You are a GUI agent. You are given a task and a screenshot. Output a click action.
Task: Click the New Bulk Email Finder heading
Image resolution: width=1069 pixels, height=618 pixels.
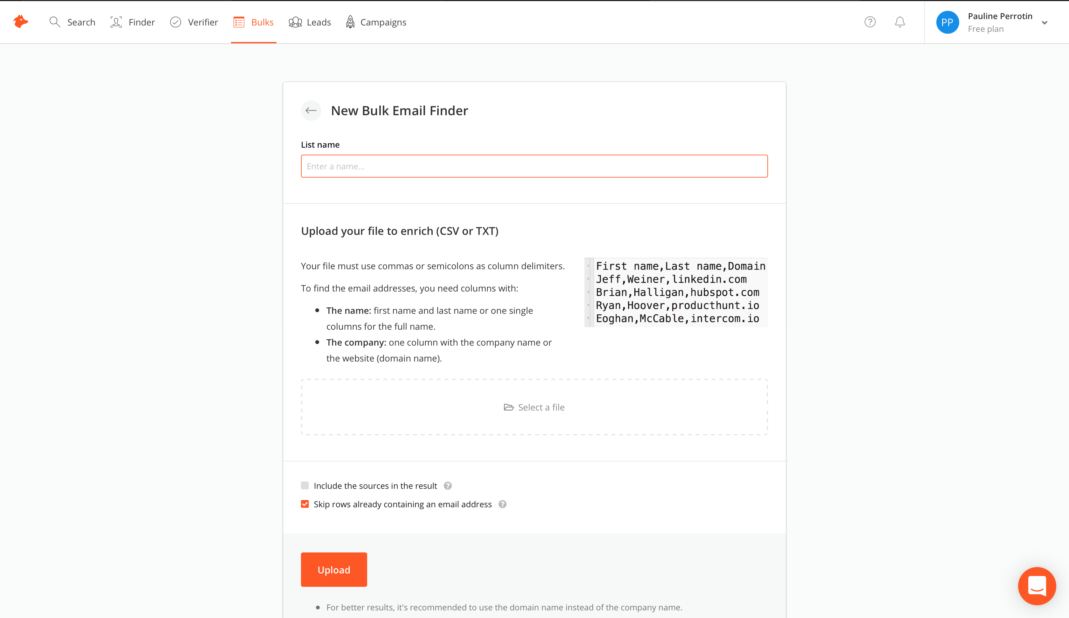400,111
